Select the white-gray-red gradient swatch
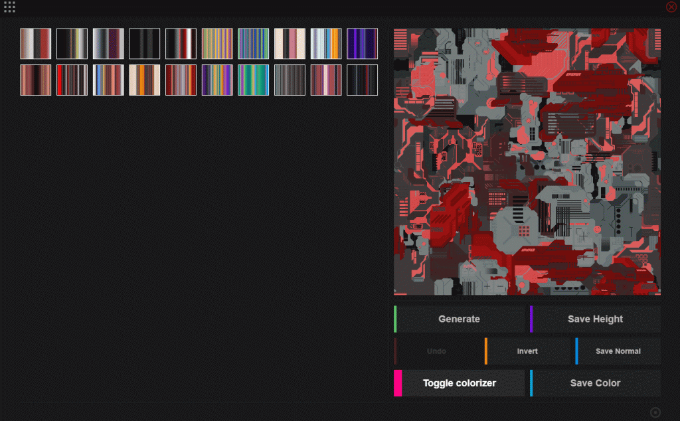 pos(36,44)
